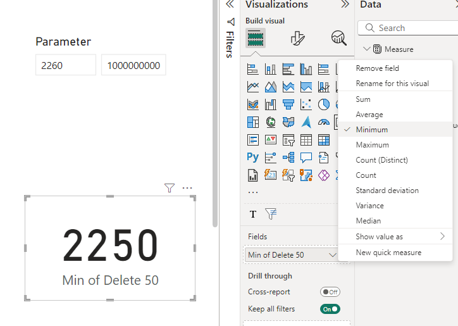
Task: Select the plain Count aggregation
Action: (395, 175)
